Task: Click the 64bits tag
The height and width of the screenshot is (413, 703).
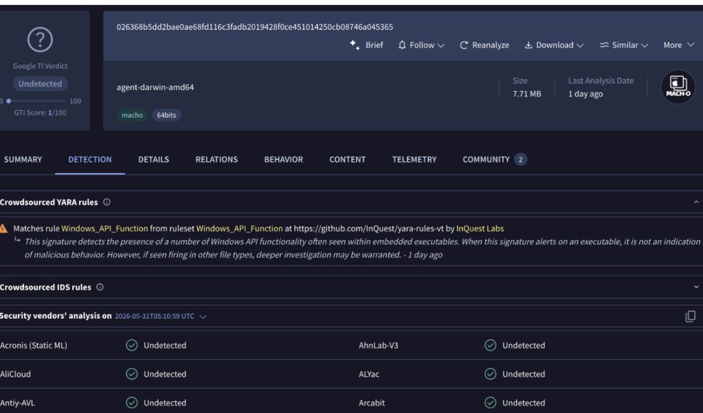Action: coord(166,115)
